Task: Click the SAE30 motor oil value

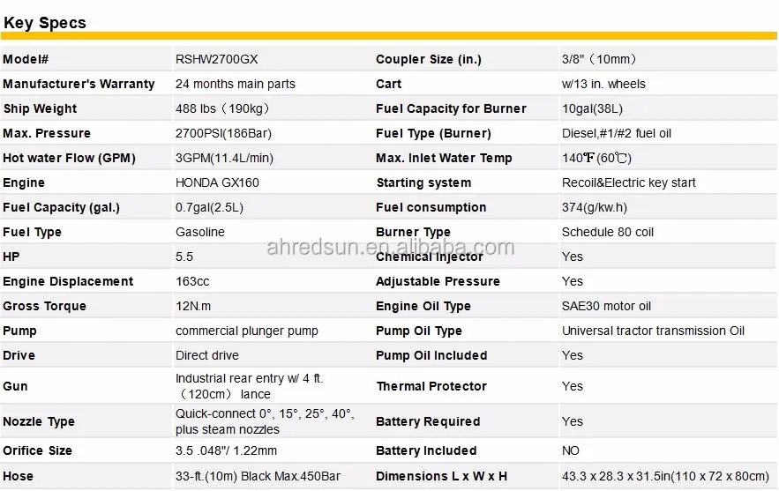Action: 606,306
